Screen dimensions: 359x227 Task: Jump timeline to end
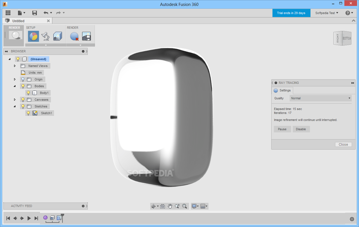[x=36, y=218]
